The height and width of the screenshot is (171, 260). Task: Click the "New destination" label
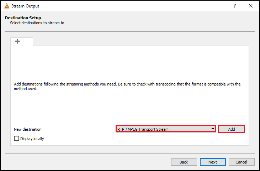tap(28, 129)
